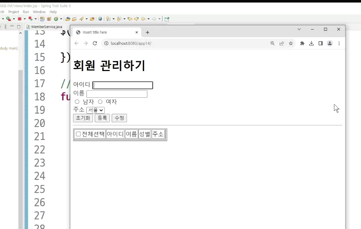
Task: Toggle Chrome side panel icon
Action: pos(321,43)
